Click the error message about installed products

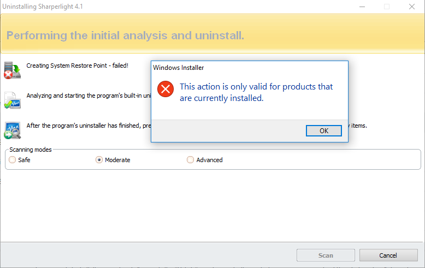pos(256,92)
